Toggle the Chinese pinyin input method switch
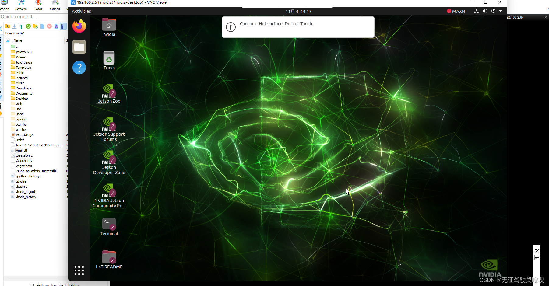This screenshot has height=286, width=549. coord(537,257)
